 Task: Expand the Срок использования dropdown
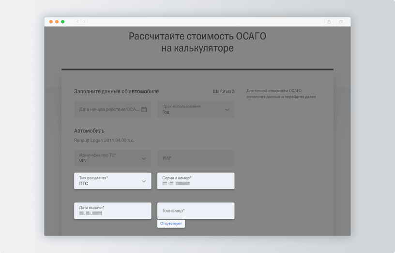tap(196, 109)
